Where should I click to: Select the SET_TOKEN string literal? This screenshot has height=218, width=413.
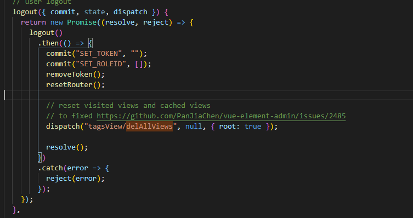[99, 54]
